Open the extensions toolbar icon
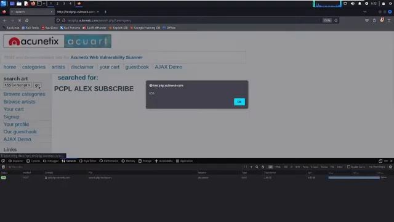The image size is (394, 222). tap(374, 20)
